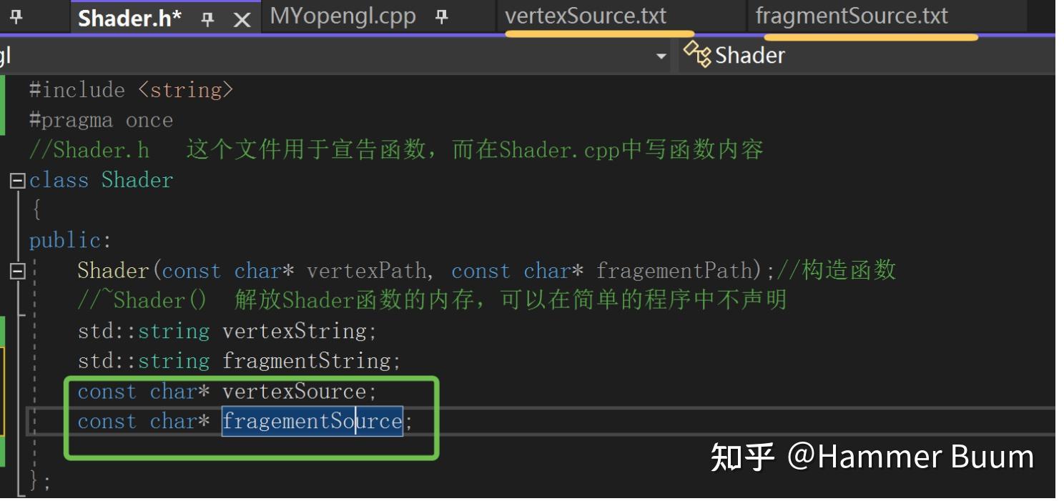
Task: Collapse the class Shader block
Action: point(17,180)
